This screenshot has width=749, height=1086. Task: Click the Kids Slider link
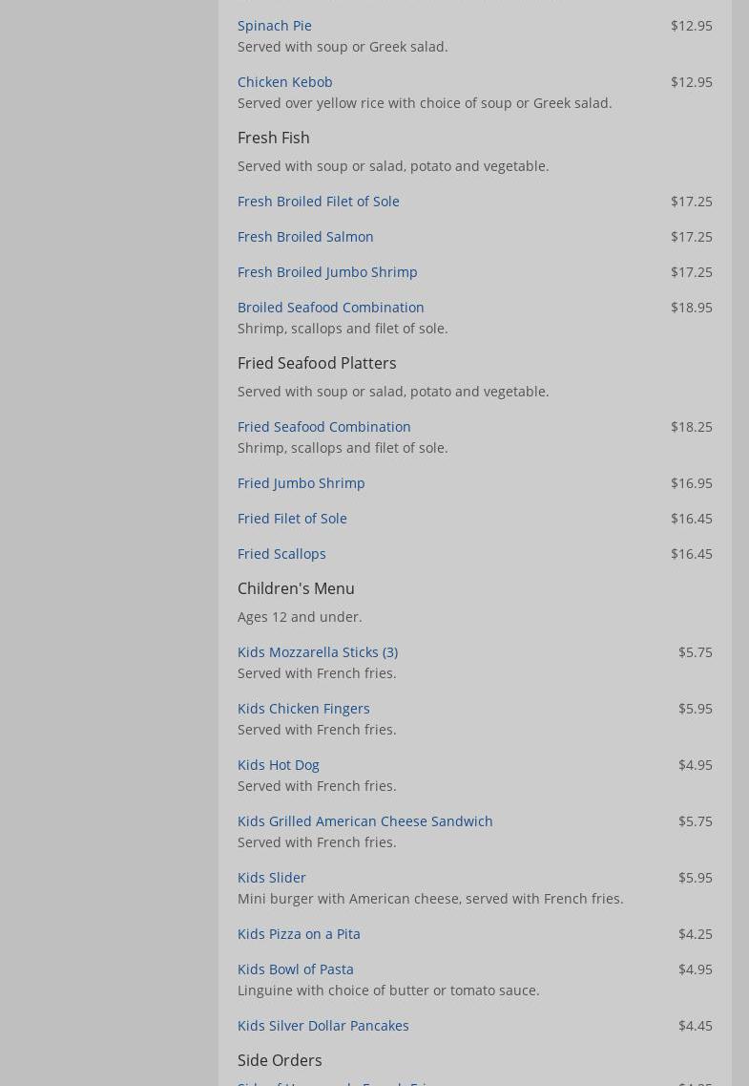pyautogui.click(x=271, y=877)
